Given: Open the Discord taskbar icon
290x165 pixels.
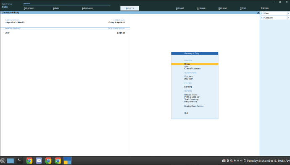Looking at the screenshot, I should point(39,161).
